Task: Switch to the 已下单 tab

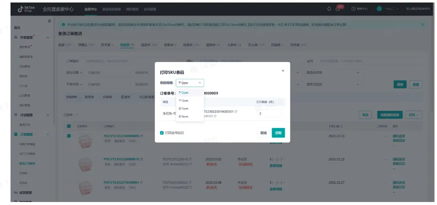Action: click(x=107, y=45)
